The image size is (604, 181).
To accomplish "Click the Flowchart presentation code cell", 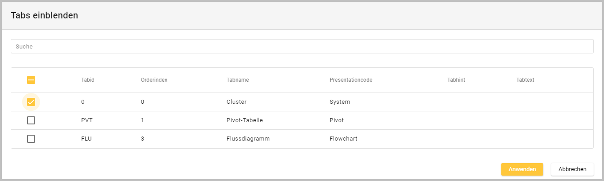I will coord(343,139).
